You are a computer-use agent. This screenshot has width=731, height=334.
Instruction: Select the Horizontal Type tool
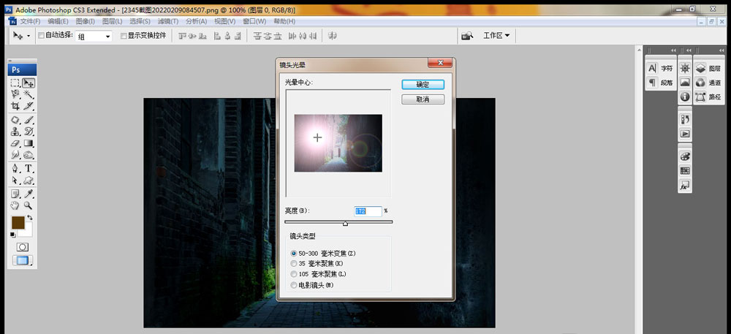coord(29,168)
